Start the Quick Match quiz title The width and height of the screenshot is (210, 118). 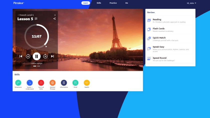pos(159,38)
